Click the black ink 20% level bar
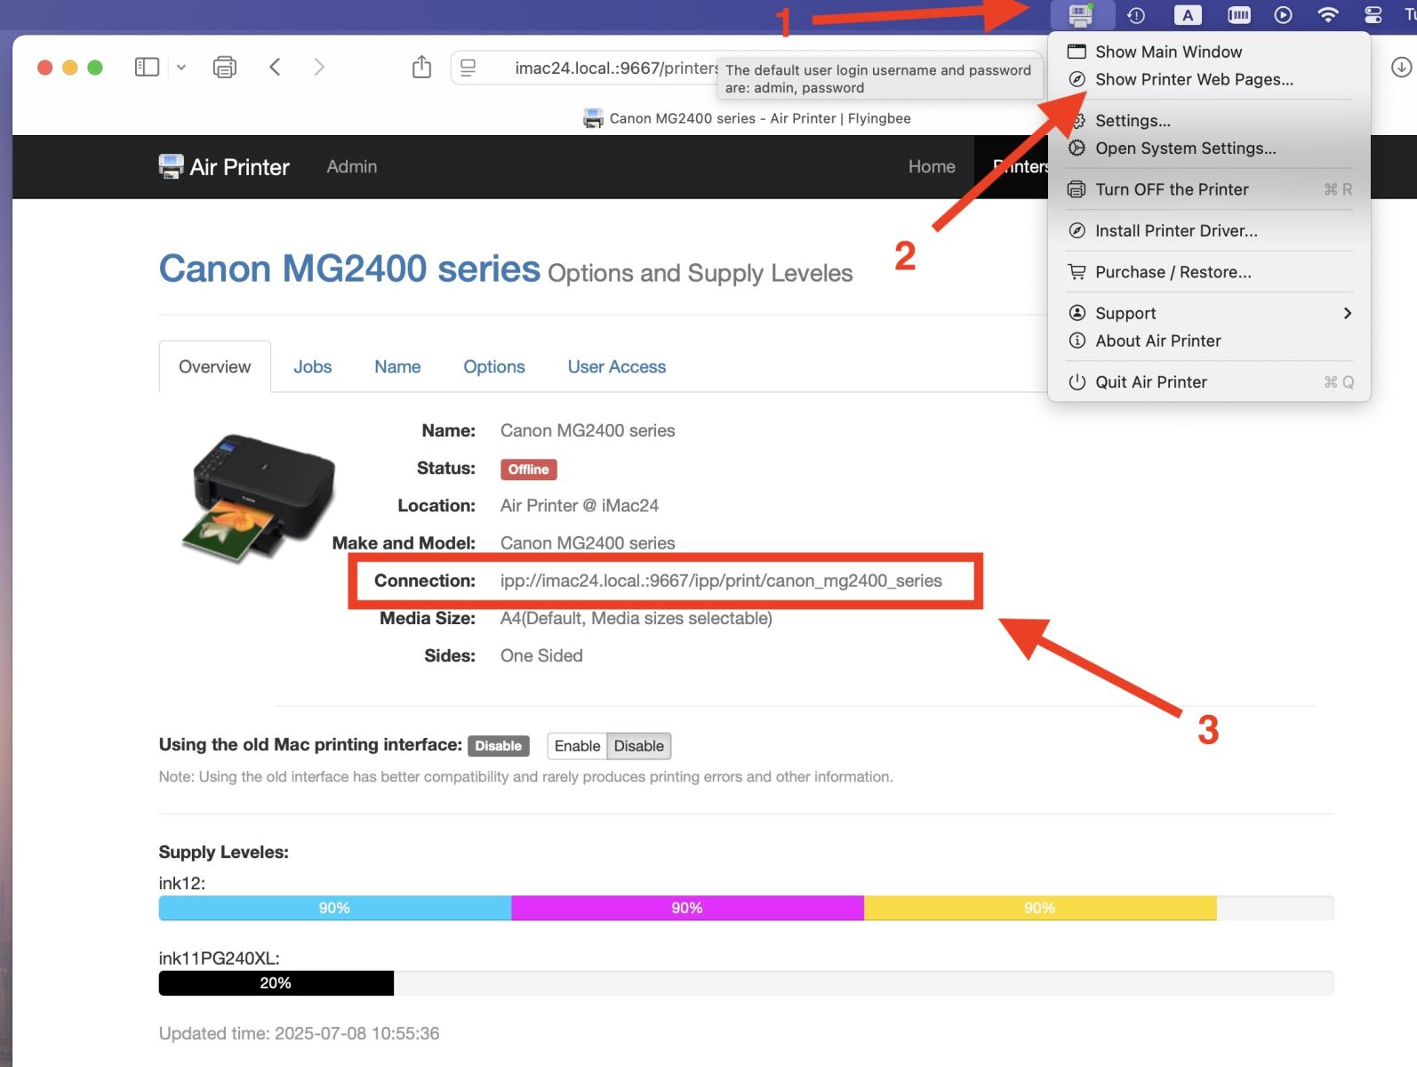 [276, 983]
